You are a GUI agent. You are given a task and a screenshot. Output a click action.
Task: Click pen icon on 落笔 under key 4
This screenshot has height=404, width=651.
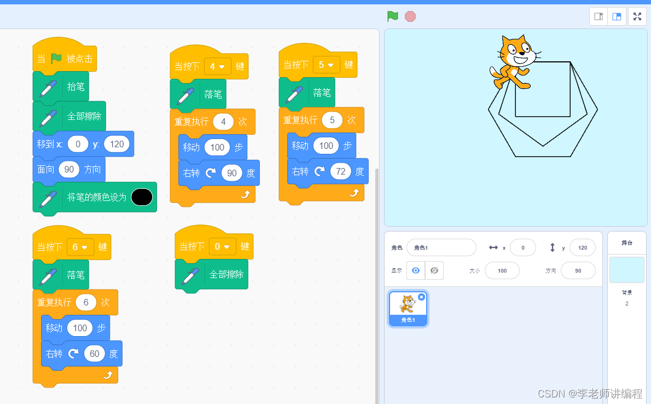pos(185,95)
